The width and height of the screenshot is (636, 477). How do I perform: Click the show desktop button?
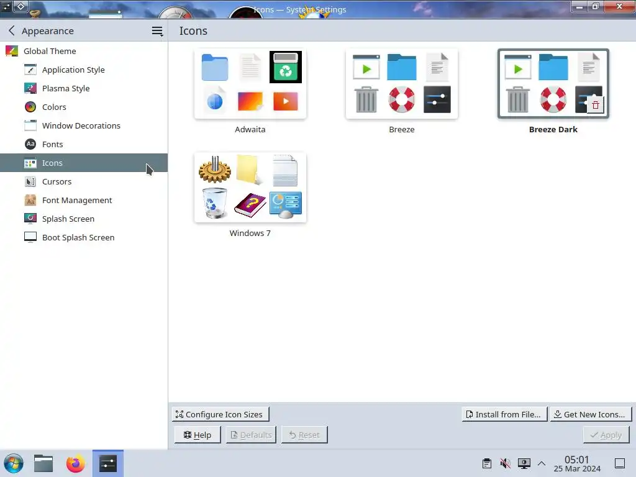point(620,463)
